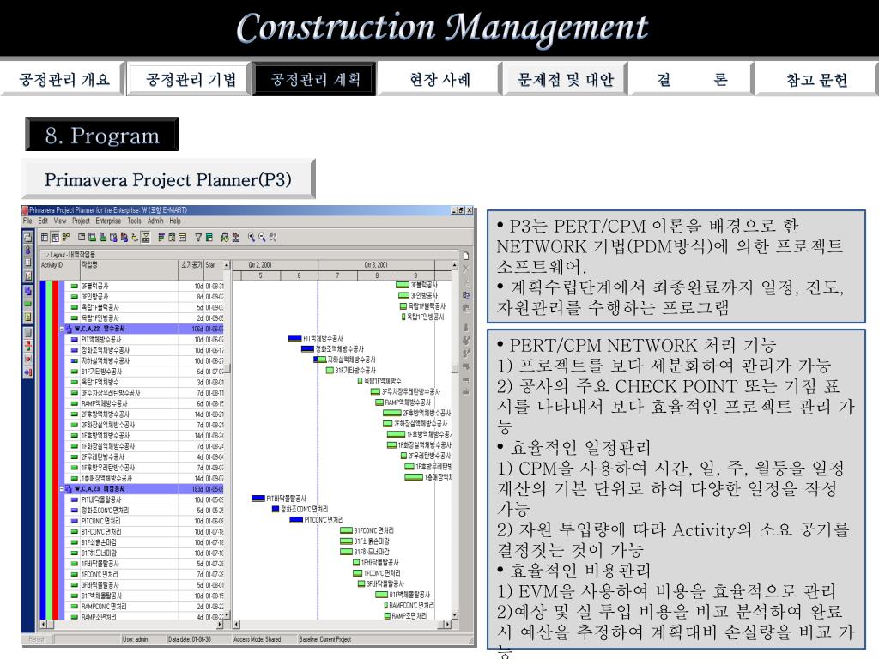Screen dimensions: 879x659
Task: Click the WBS icon in left sidebar
Action: click(x=27, y=291)
